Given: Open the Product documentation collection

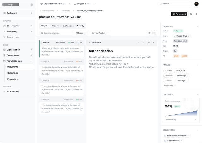Looking at the screenshot, I should coord(177,136).
